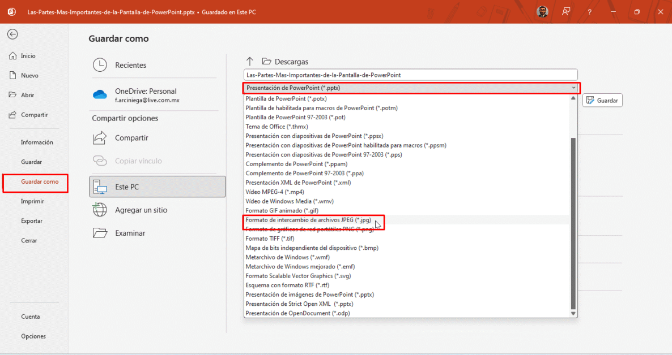
Task: Click the user profile picture
Action: [542, 12]
